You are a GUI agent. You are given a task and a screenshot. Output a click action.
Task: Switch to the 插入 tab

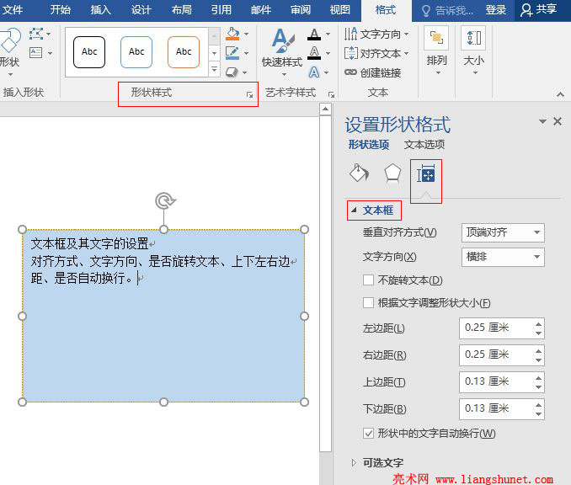click(x=100, y=10)
